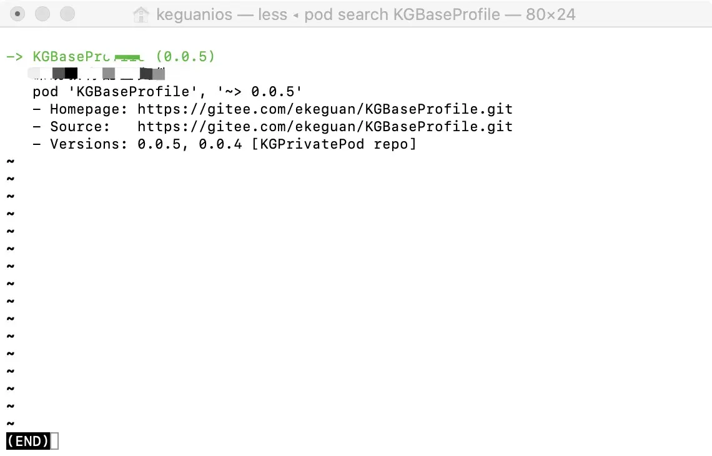
Task: Click the 'Versions:' label
Action: (89, 144)
